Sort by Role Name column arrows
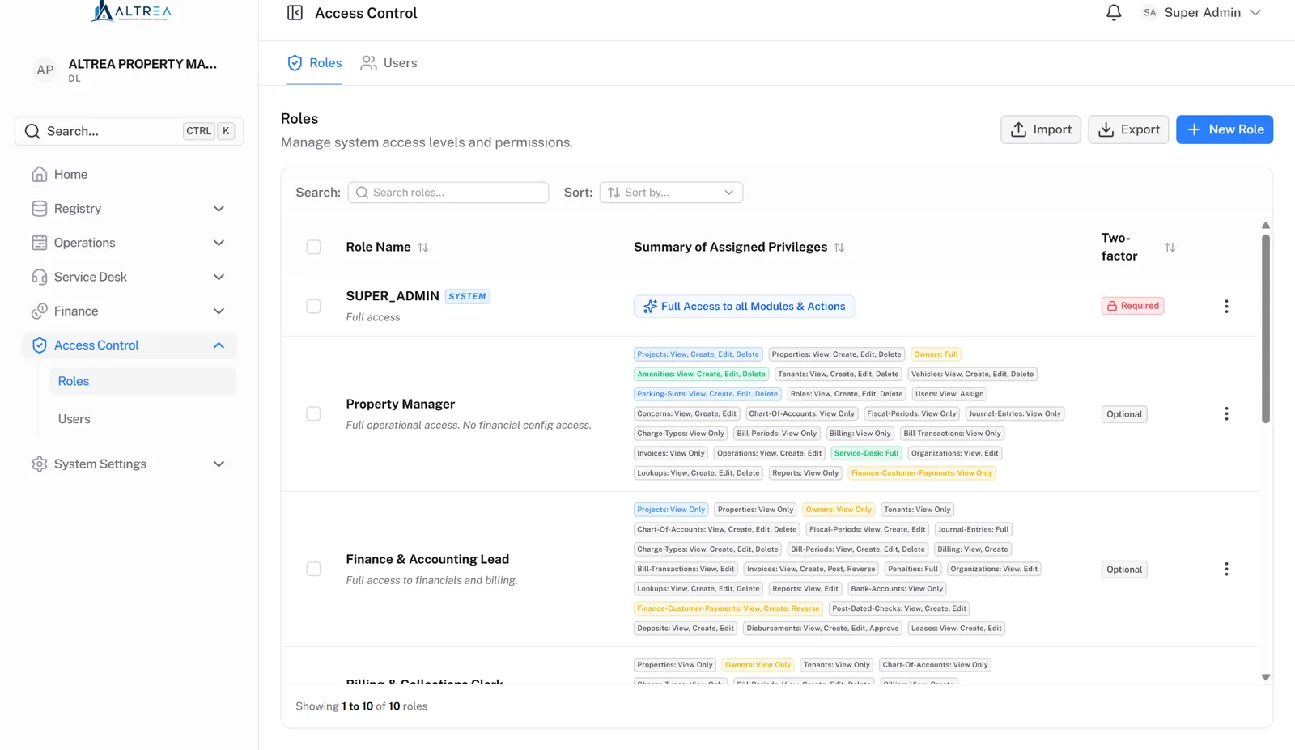1295x750 pixels. (x=422, y=248)
